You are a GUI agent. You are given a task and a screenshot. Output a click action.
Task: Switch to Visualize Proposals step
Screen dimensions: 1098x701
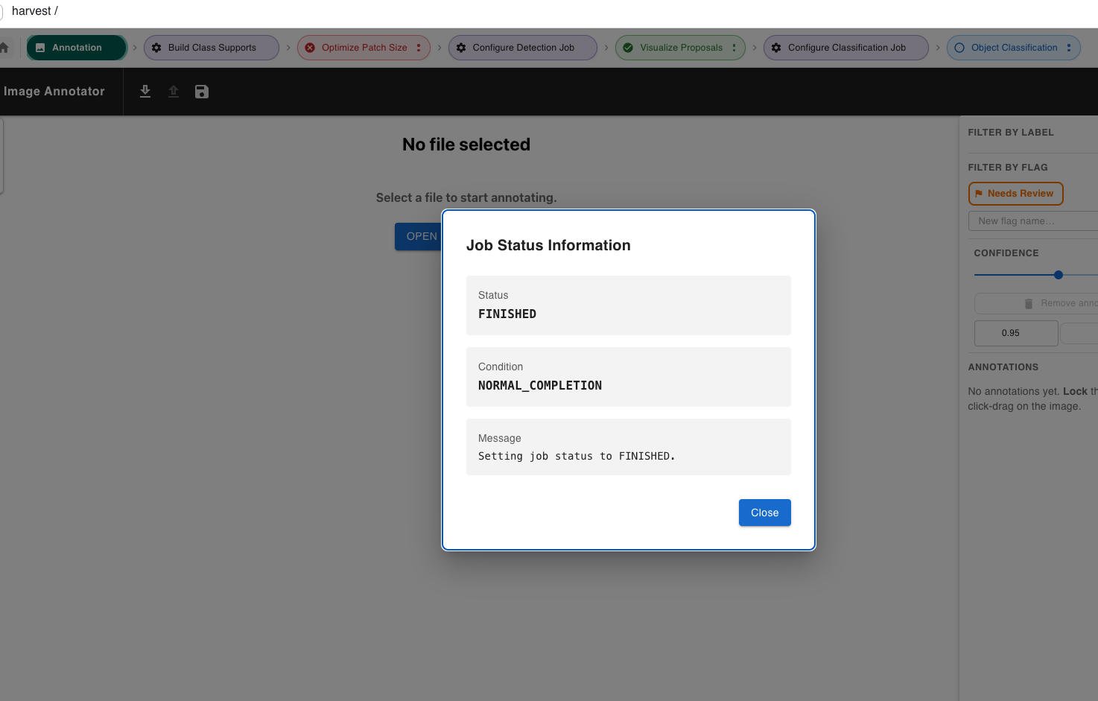pyautogui.click(x=680, y=48)
